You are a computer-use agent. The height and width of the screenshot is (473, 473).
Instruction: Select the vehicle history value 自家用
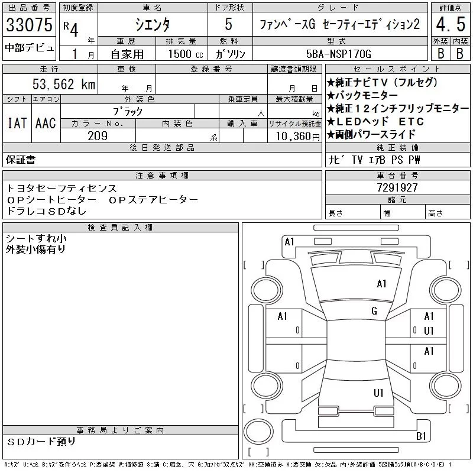(x=127, y=54)
